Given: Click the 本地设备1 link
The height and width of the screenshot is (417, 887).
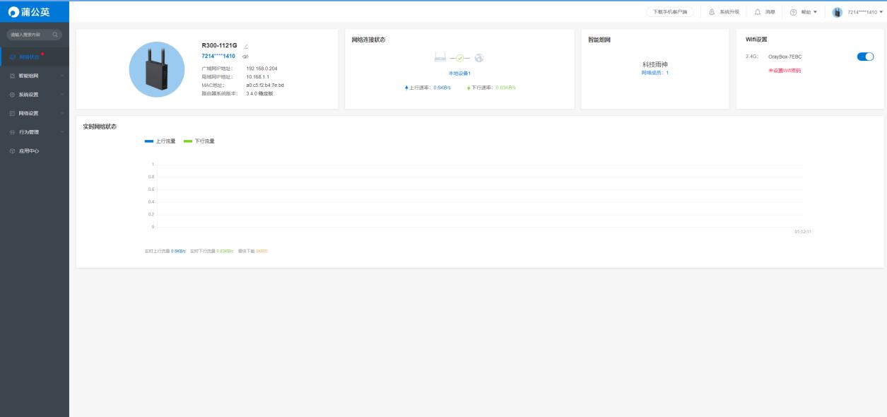Looking at the screenshot, I should 459,74.
